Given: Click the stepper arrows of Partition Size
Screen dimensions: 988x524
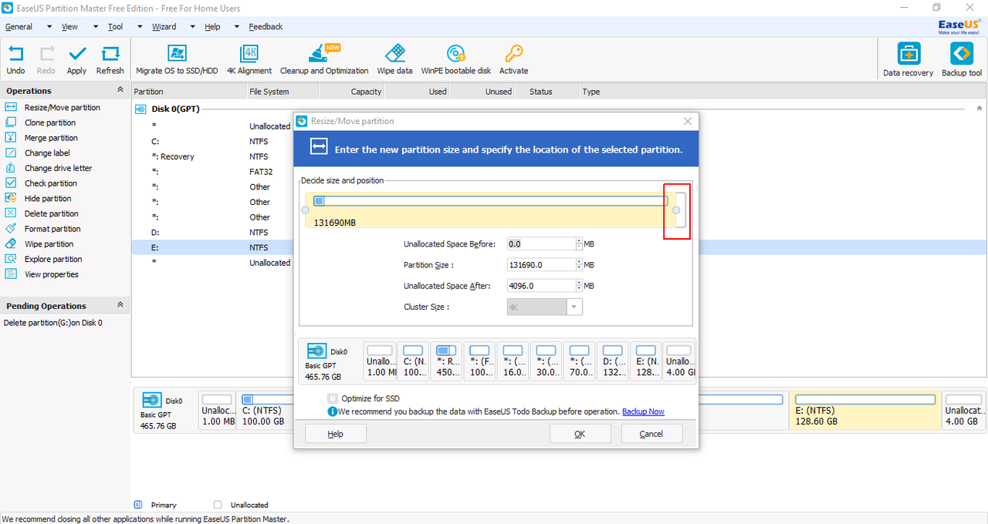Looking at the screenshot, I should (x=579, y=264).
